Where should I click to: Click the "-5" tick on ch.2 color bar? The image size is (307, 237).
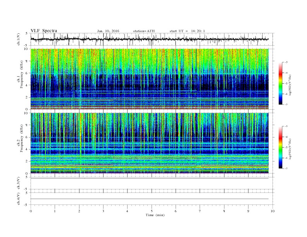pyautogui.click(x=286, y=147)
